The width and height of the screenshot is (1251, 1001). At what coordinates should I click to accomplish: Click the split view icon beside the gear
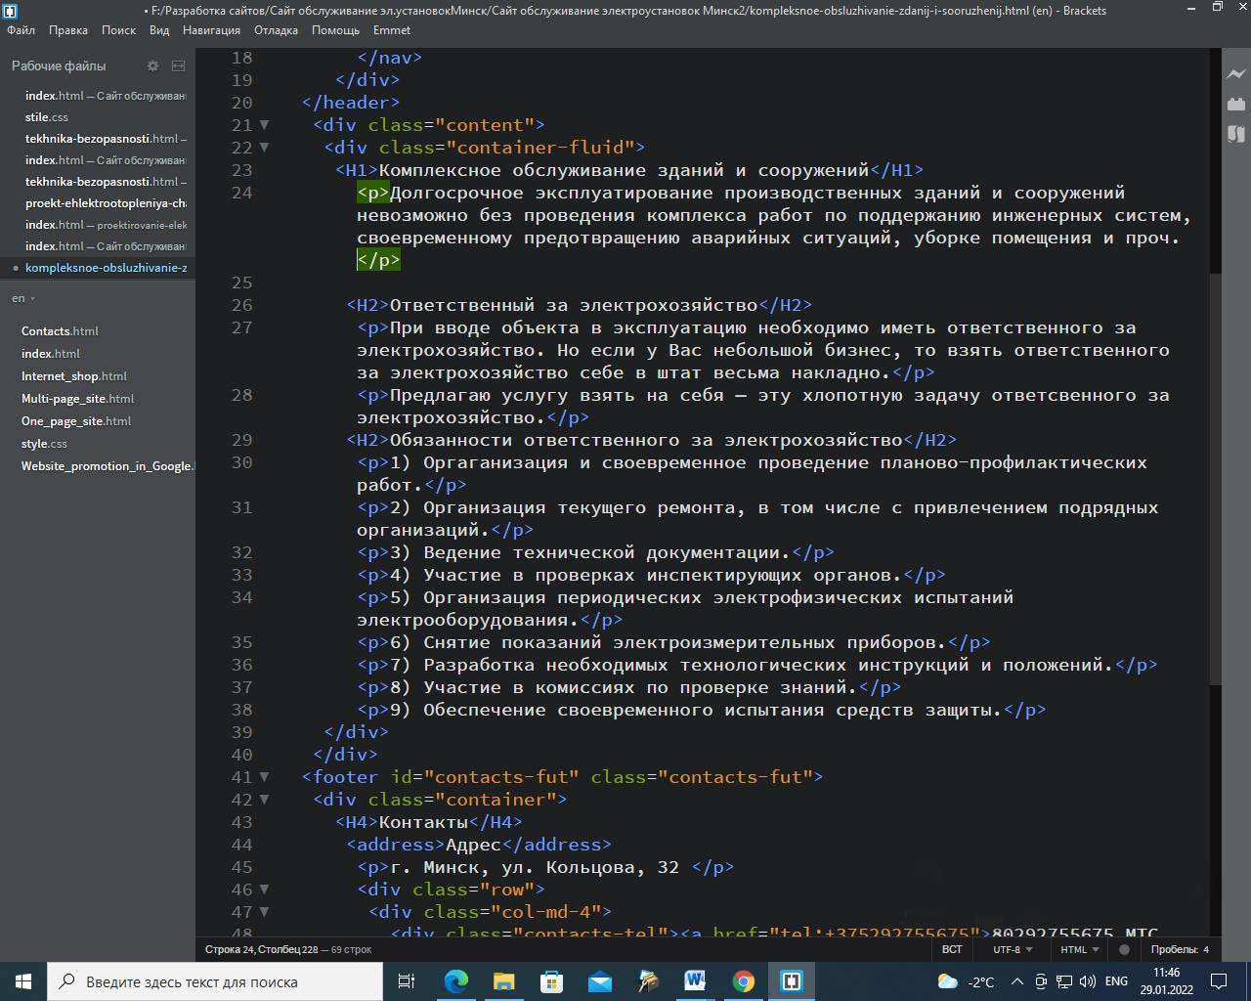tap(178, 65)
